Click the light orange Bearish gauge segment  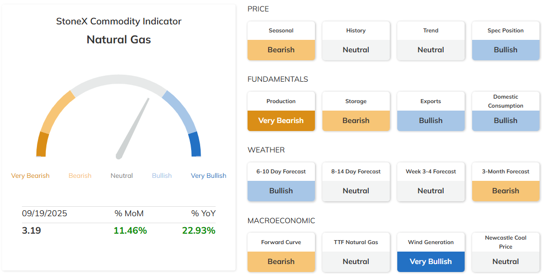56,111
